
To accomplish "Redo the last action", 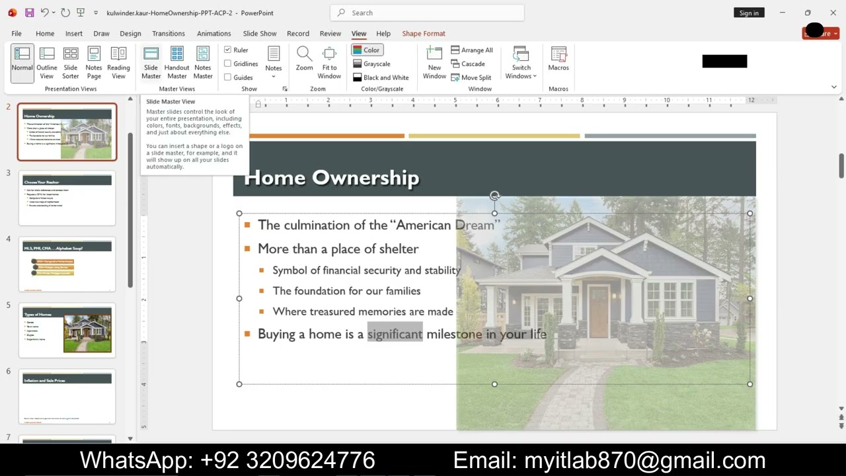I will tap(65, 13).
